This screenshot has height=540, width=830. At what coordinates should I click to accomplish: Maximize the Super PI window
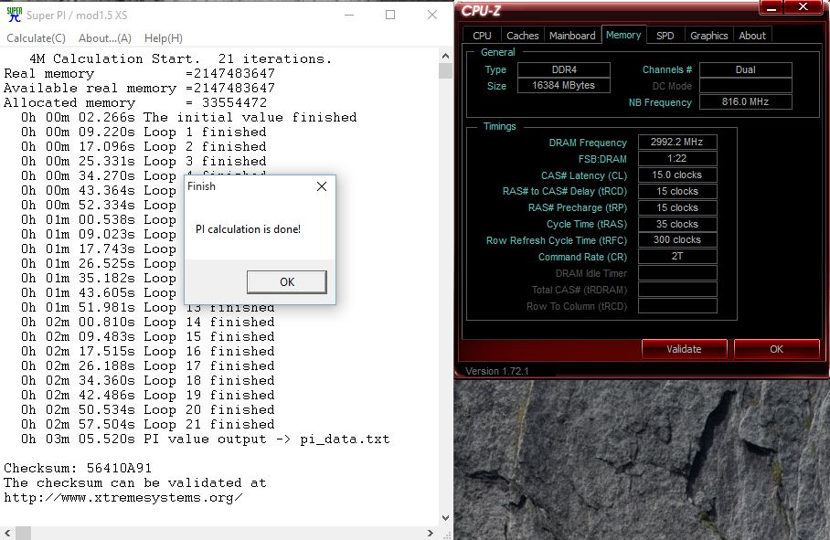pyautogui.click(x=390, y=15)
